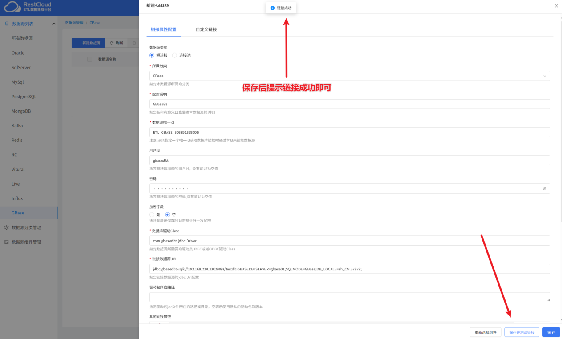Click the 数据库驱动Class input field

click(x=350, y=241)
